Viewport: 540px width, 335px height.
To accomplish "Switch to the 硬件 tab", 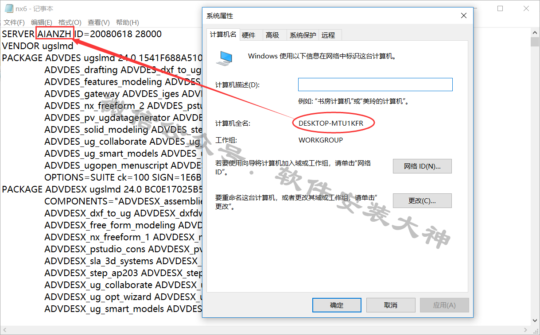I will point(249,35).
